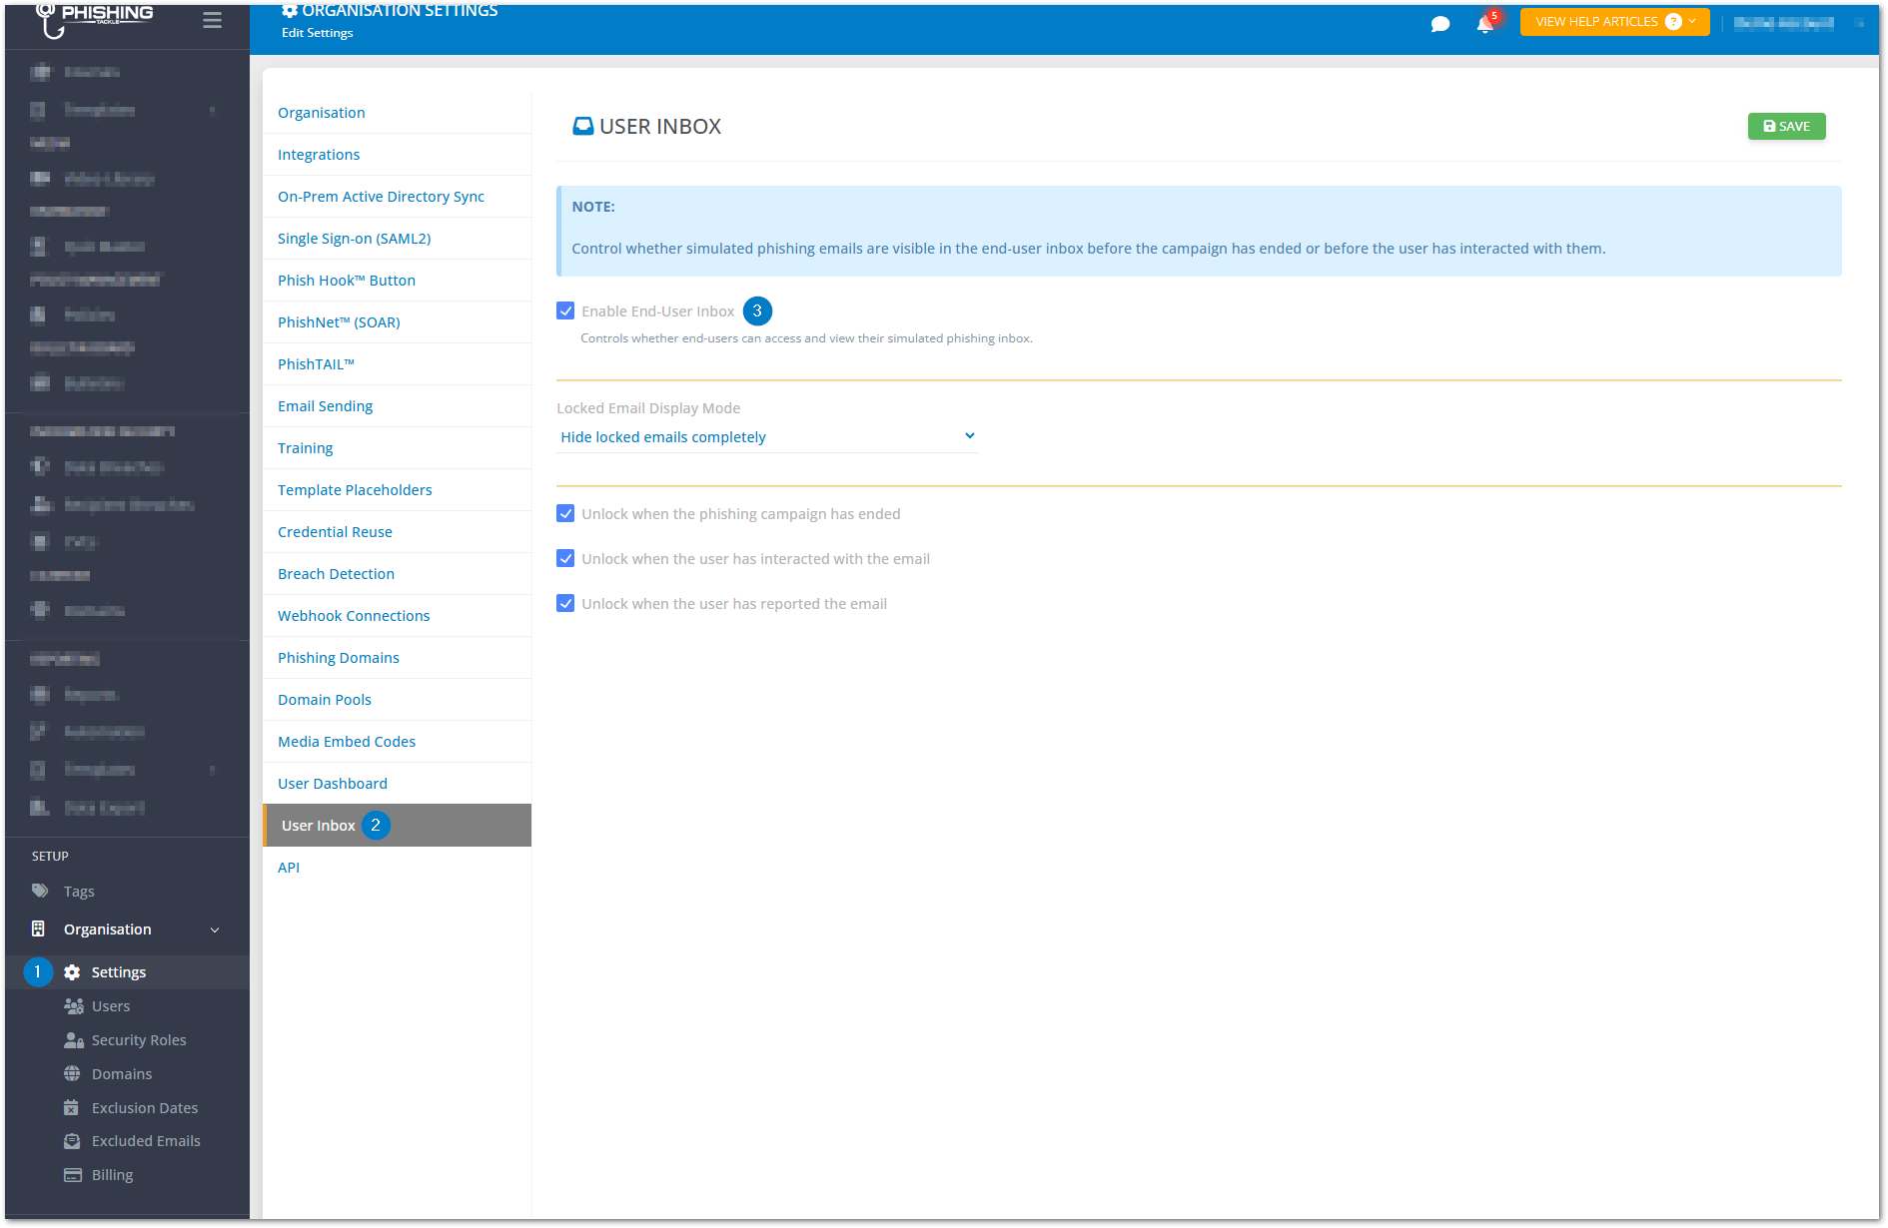Open the chat messages icon
Image resolution: width=1888 pixels, height=1228 pixels.
click(1439, 24)
